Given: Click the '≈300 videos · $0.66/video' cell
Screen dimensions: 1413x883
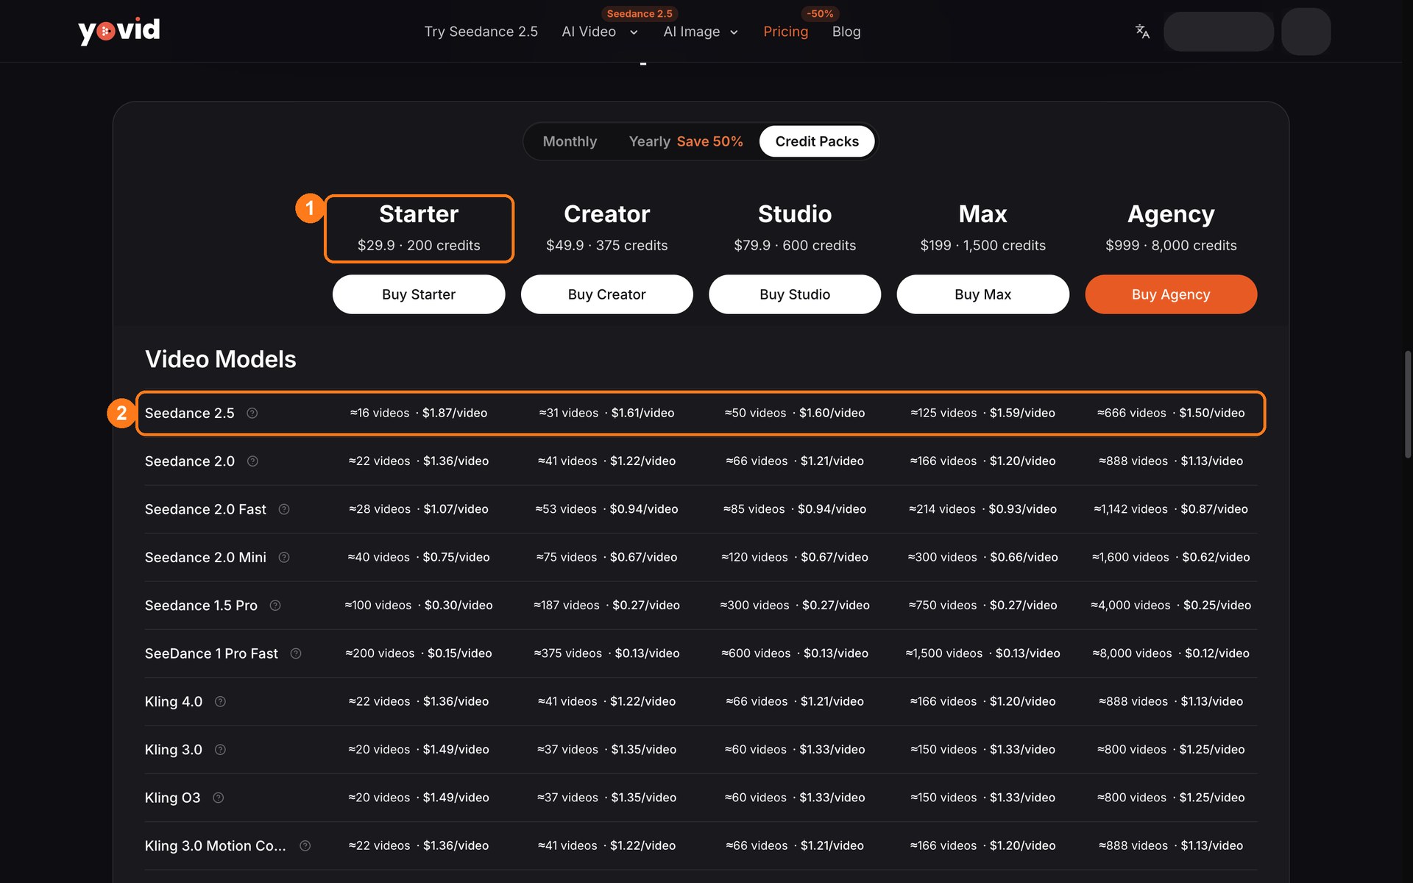Looking at the screenshot, I should click(982, 558).
